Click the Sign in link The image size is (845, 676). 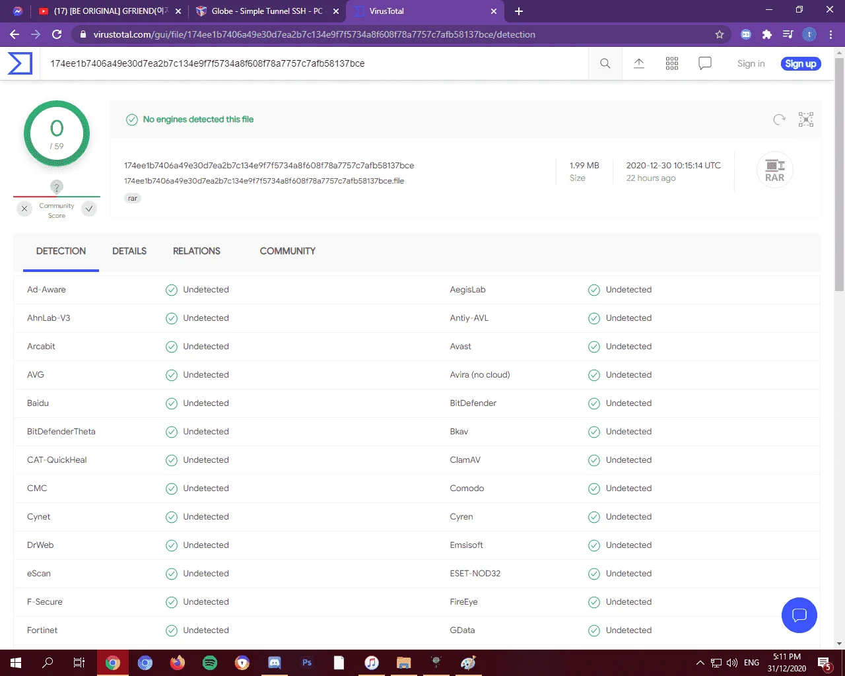[751, 63]
